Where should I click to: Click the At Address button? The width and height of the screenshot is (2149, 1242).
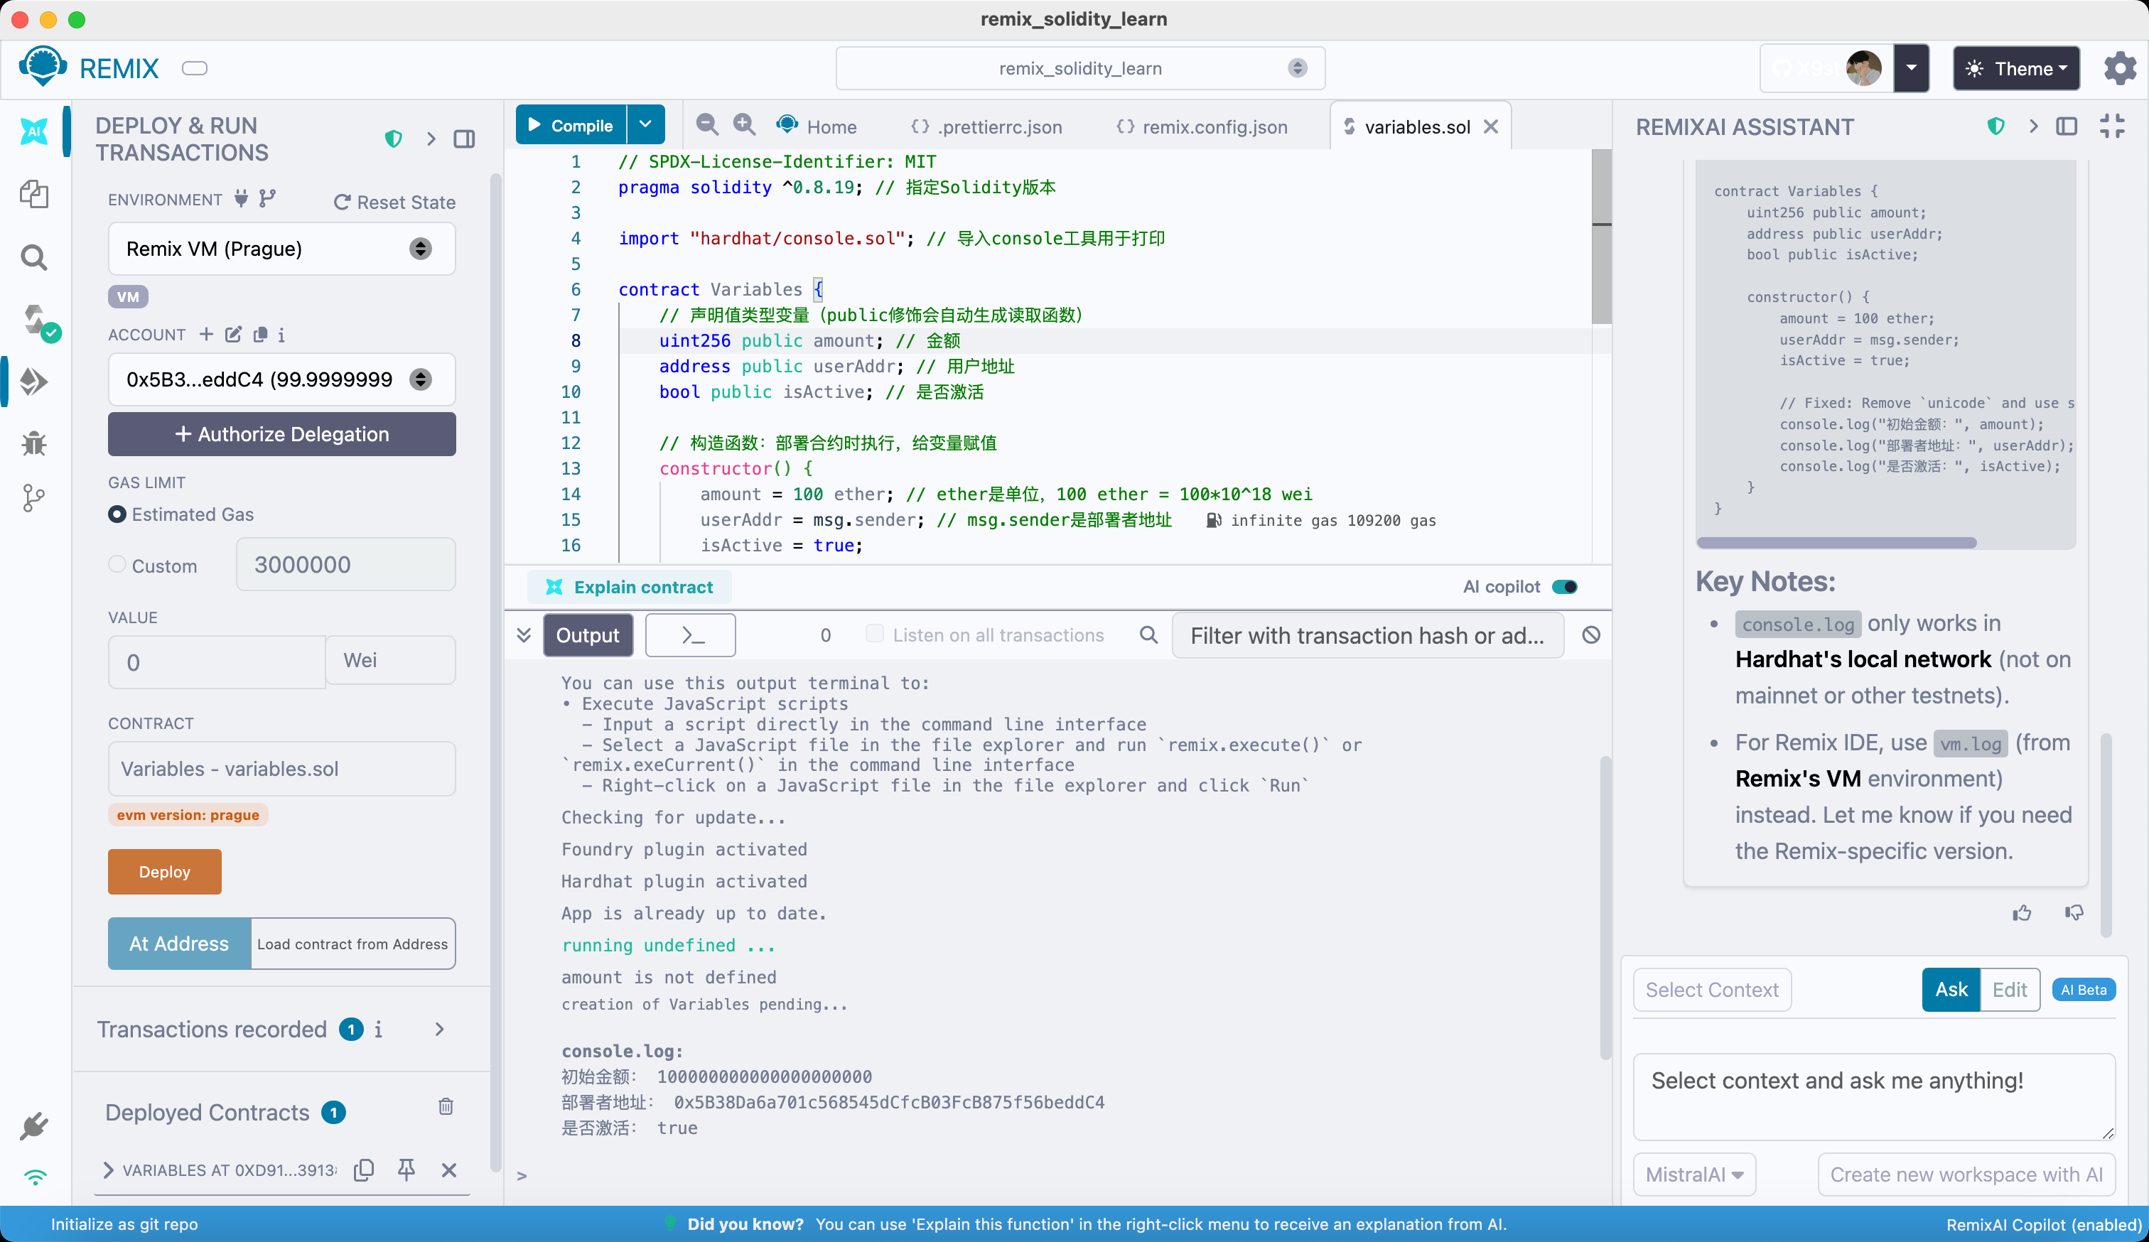tap(179, 943)
